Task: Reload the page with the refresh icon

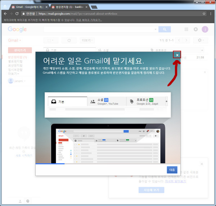Action: click(x=17, y=14)
